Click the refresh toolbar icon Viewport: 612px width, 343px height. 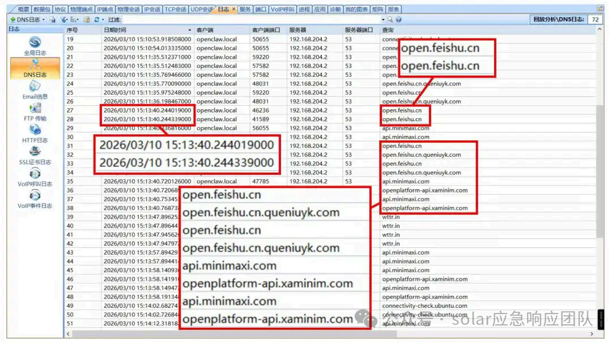[x=96, y=19]
